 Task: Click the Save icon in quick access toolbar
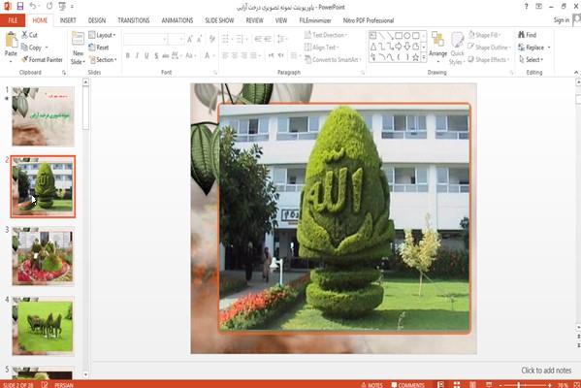[x=20, y=6]
